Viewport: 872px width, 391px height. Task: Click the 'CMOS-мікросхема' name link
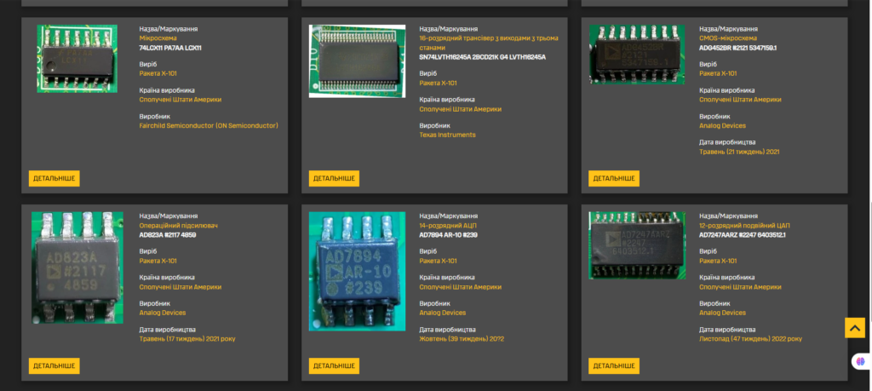[728, 38]
